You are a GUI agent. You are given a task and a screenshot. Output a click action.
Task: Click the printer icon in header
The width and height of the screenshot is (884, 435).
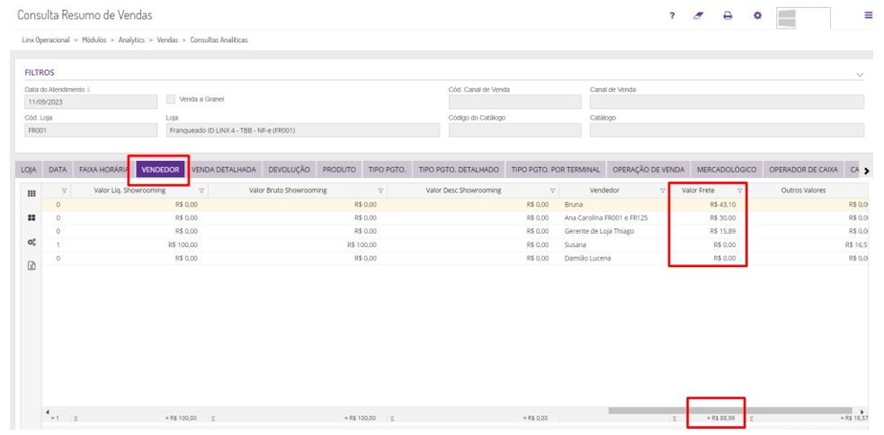(x=728, y=16)
